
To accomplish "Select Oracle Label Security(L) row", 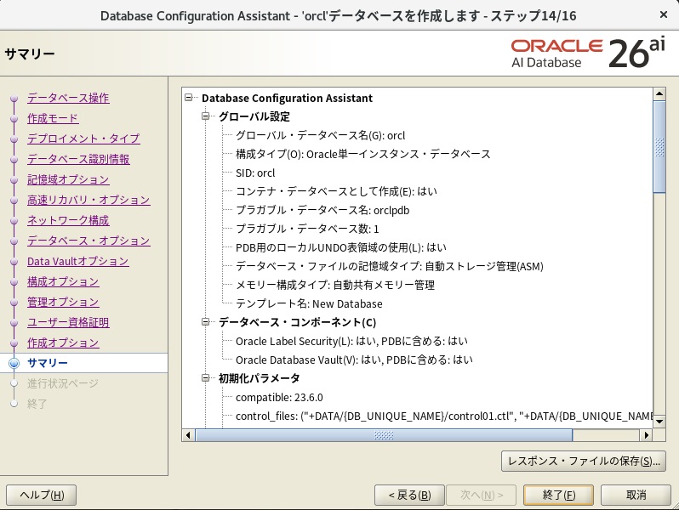I will point(351,341).
